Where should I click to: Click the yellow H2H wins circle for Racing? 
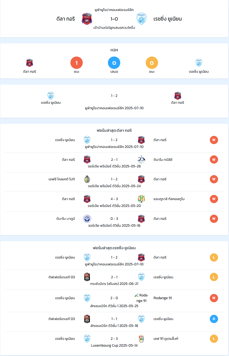click(152, 63)
